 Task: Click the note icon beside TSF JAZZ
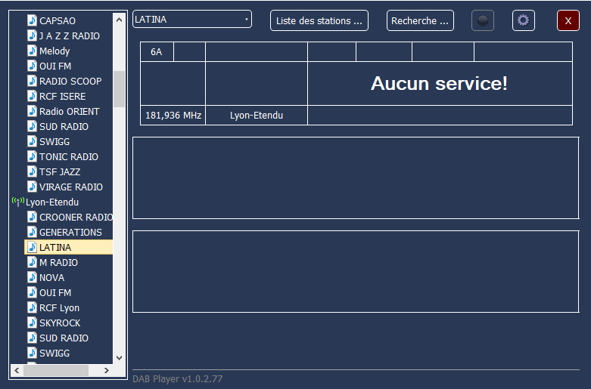pyautogui.click(x=32, y=171)
